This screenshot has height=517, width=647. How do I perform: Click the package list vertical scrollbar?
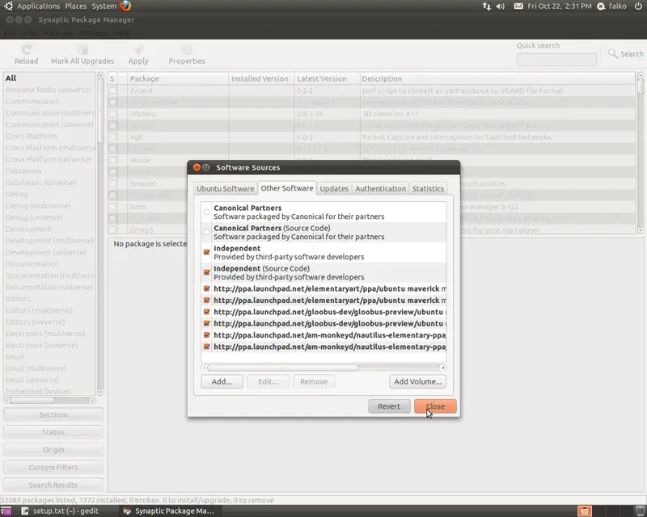tap(640, 153)
